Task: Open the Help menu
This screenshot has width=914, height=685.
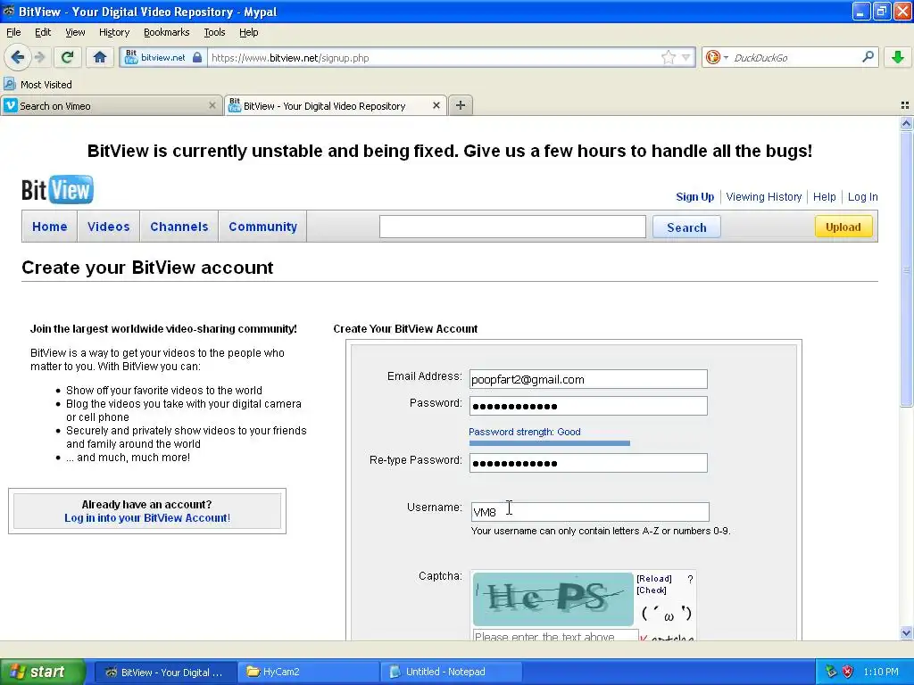Action: coord(248,32)
